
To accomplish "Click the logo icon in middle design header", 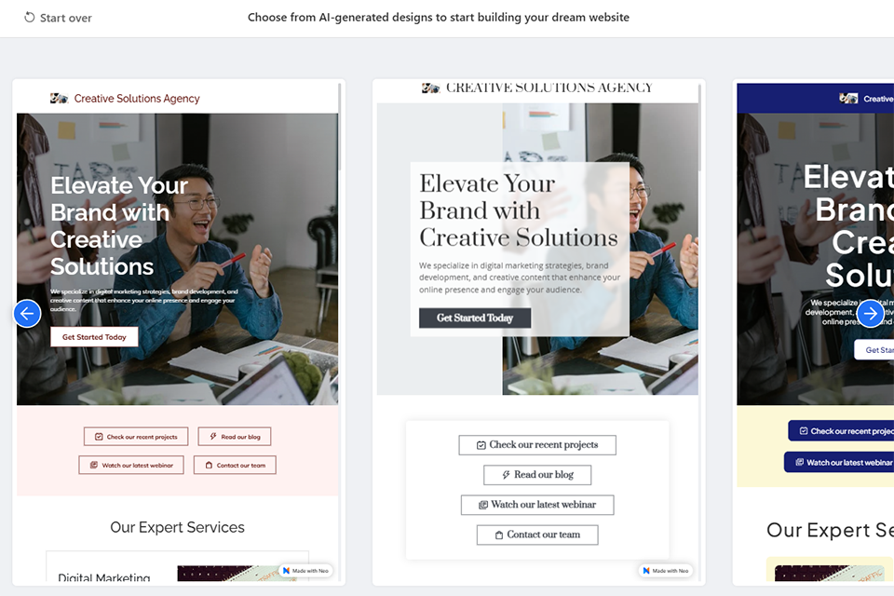I will 430,88.
